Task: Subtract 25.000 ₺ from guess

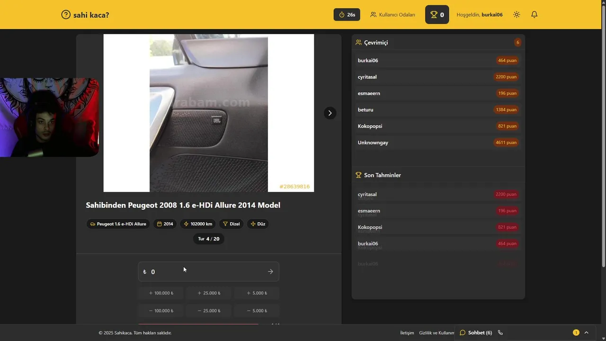Action: coord(209,311)
